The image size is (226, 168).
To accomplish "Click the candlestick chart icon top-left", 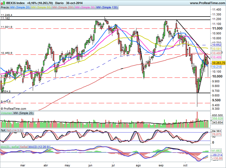I will coord(2,3).
